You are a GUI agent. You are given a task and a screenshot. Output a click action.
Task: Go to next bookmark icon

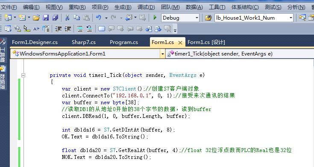coord(120,29)
